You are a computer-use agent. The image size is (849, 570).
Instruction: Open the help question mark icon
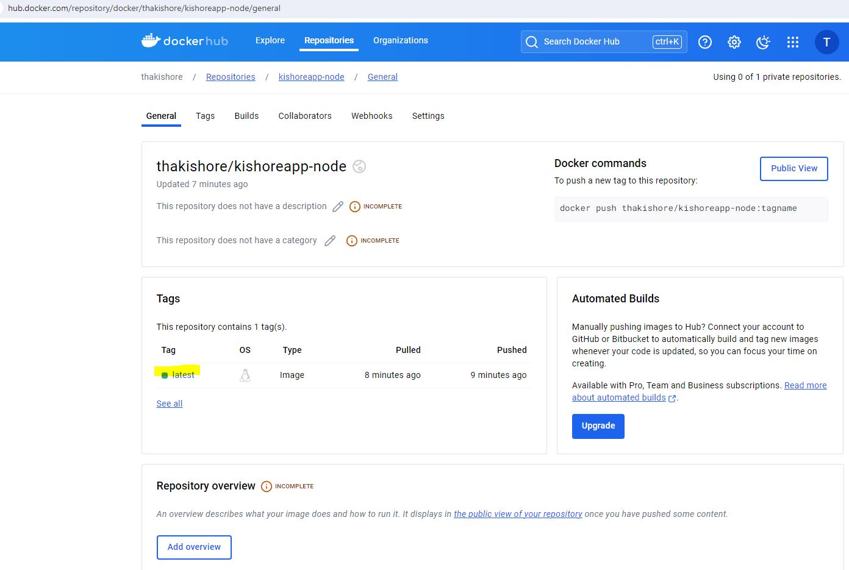click(704, 42)
